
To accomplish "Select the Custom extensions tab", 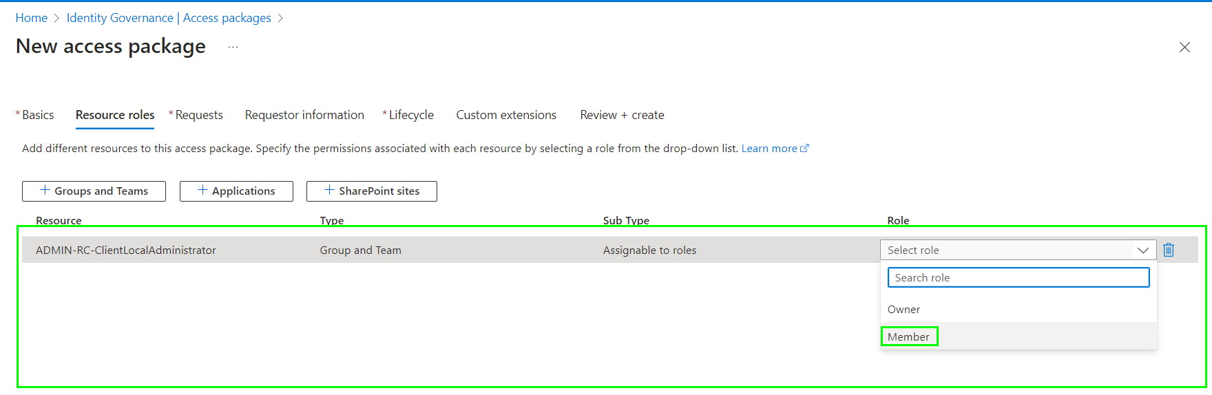I will 506,115.
